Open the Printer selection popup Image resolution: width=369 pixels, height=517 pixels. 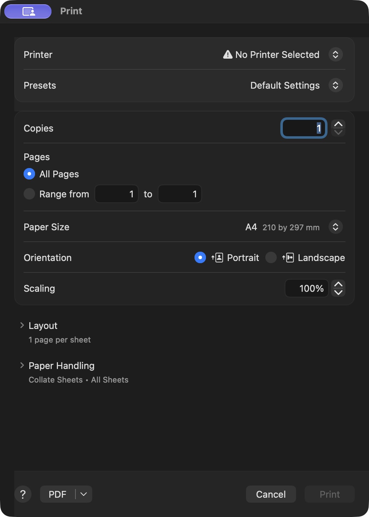335,54
